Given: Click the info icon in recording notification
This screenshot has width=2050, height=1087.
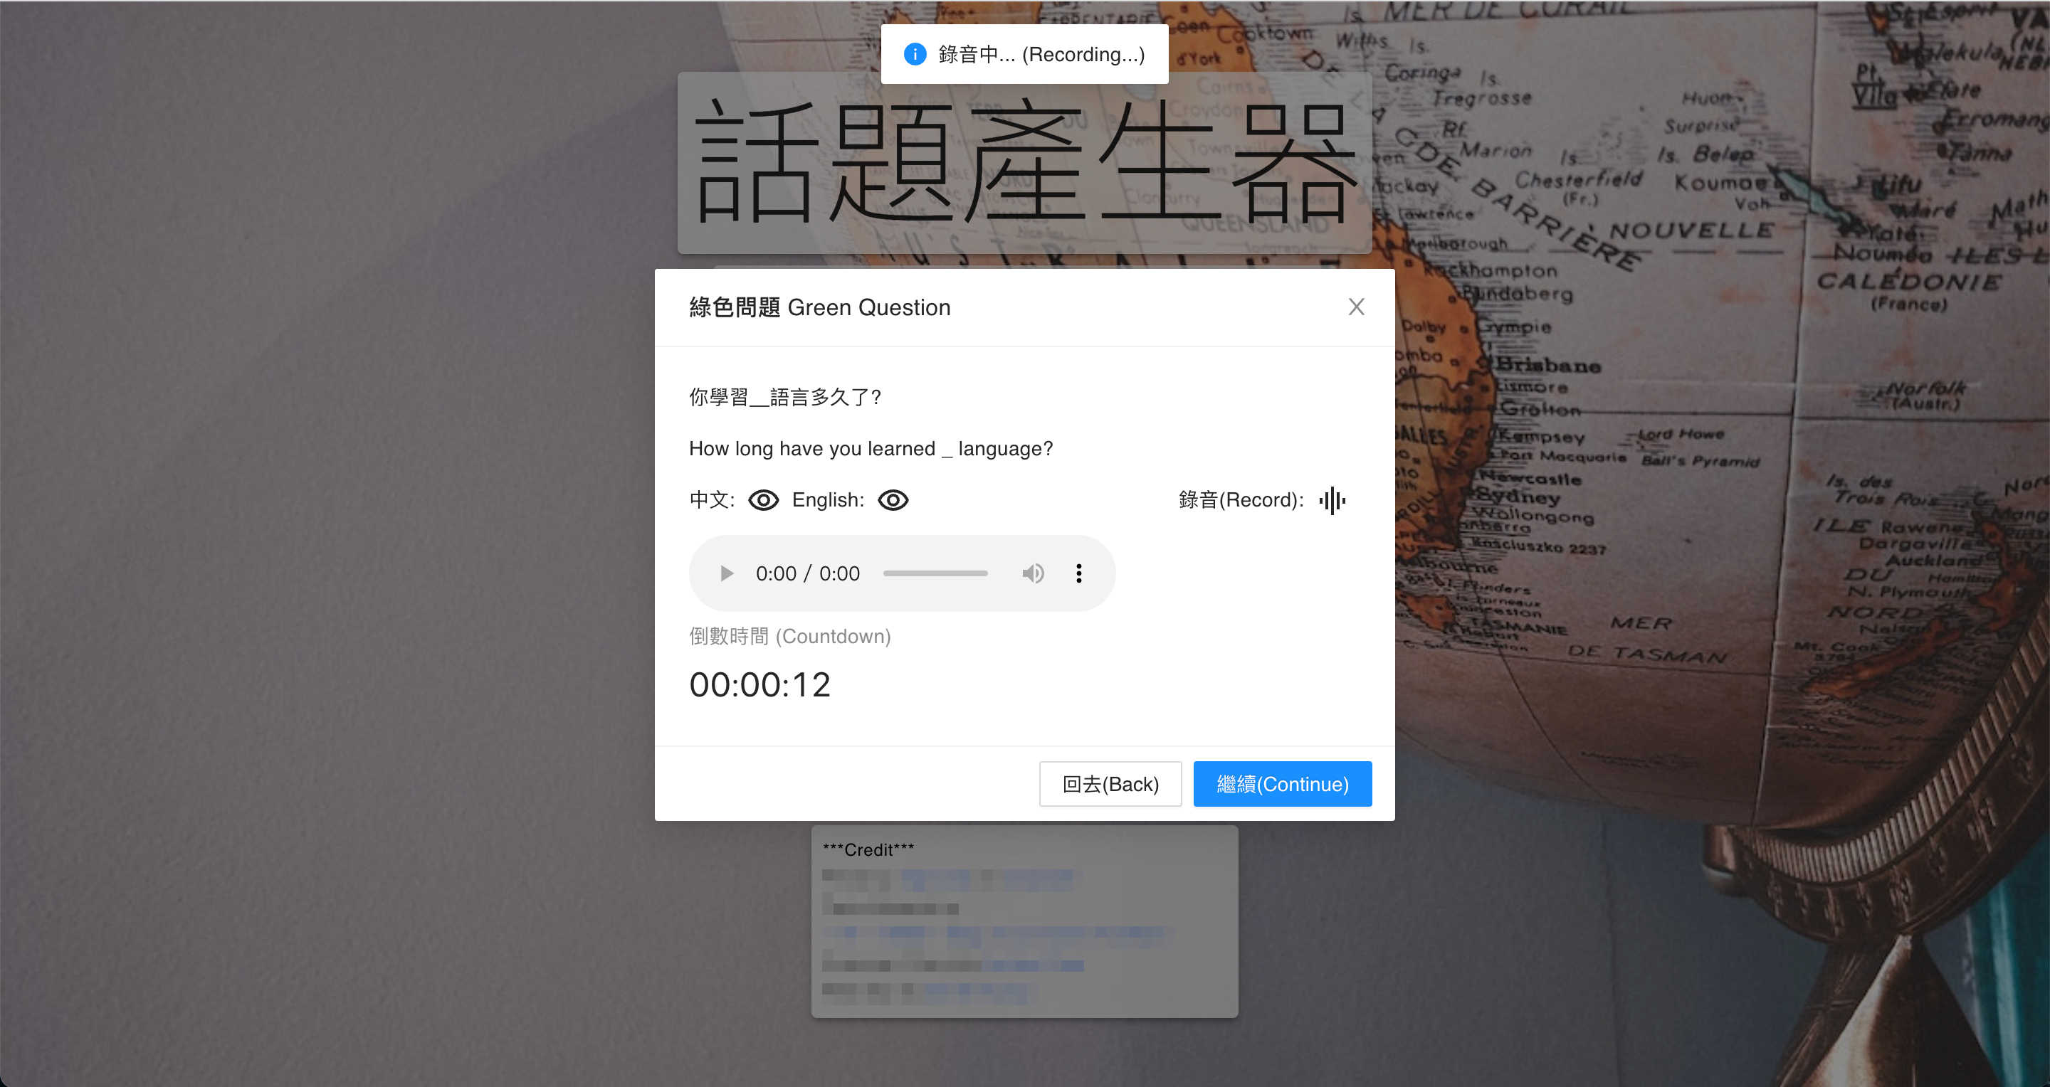Looking at the screenshot, I should point(915,54).
